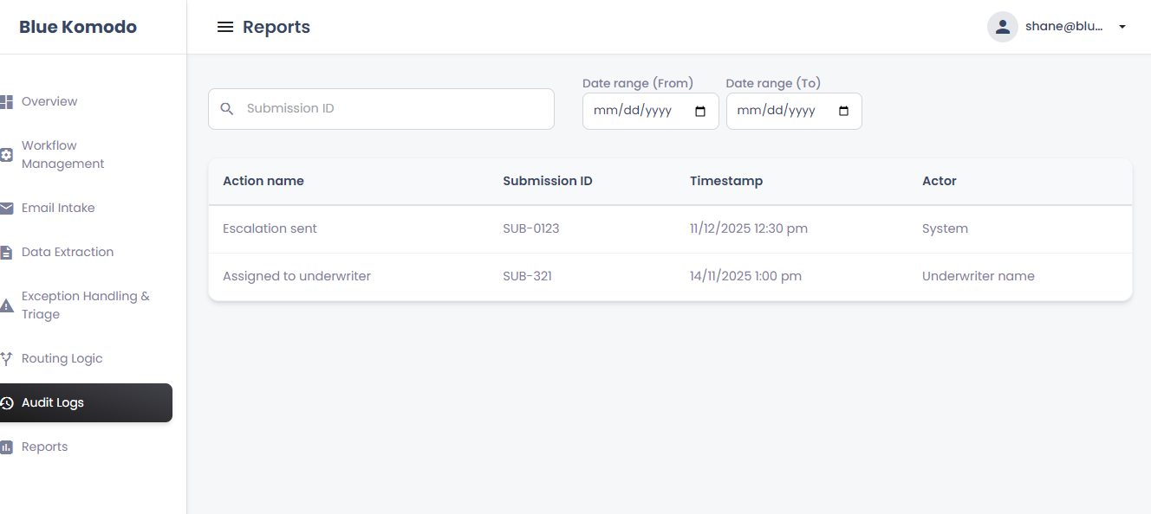Click the Workflow Management gear icon

point(6,155)
